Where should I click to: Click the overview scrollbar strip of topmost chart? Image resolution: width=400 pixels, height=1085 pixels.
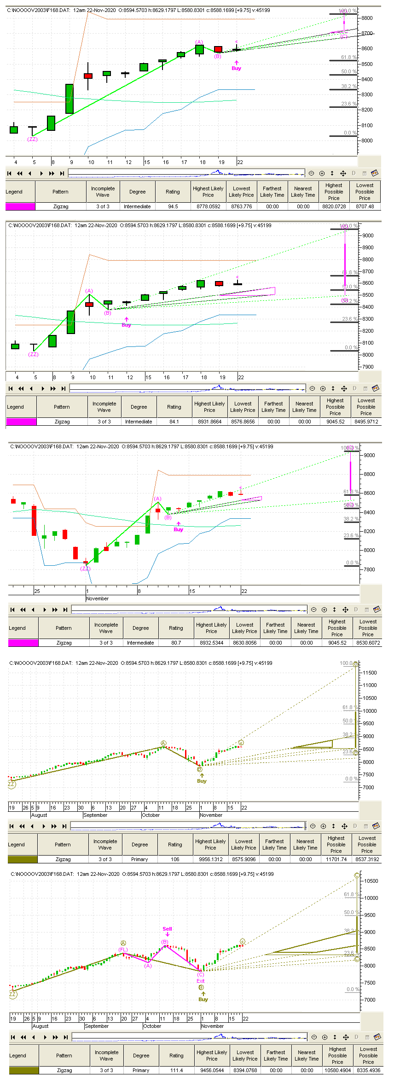click(186, 173)
